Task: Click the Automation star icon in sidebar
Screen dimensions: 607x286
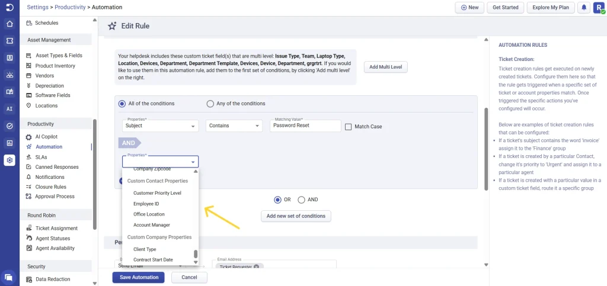Action: (x=28, y=147)
